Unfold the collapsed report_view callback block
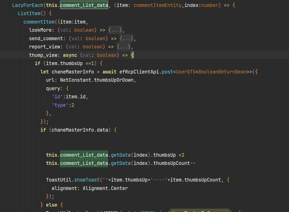This screenshot has width=289, height=212. coord(123,47)
